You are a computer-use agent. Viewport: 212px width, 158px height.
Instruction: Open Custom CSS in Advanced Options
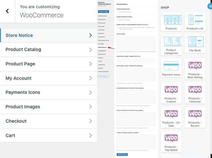tap(106, 20)
